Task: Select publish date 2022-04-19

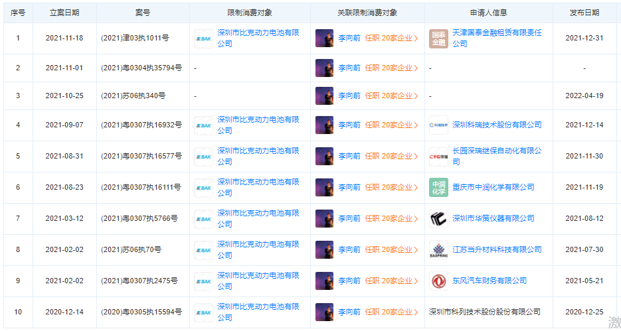Action: point(584,96)
